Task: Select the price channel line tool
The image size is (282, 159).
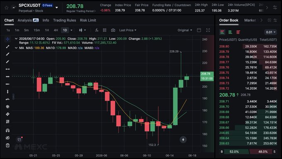Action: [7, 114]
